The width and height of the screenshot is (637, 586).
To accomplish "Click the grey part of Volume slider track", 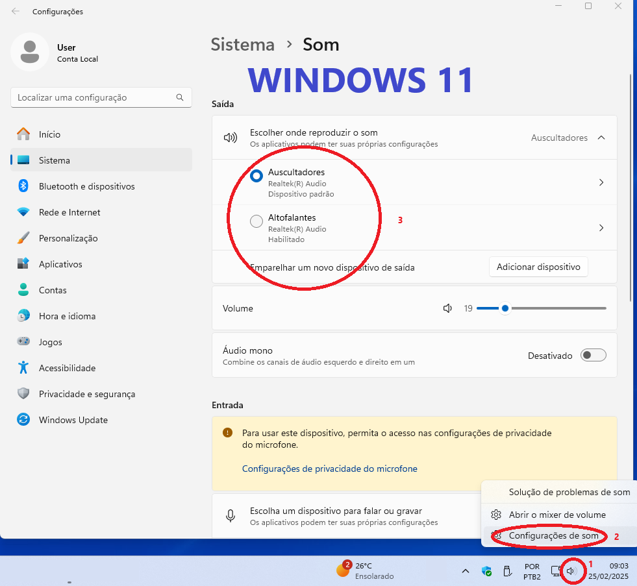I will (558, 308).
